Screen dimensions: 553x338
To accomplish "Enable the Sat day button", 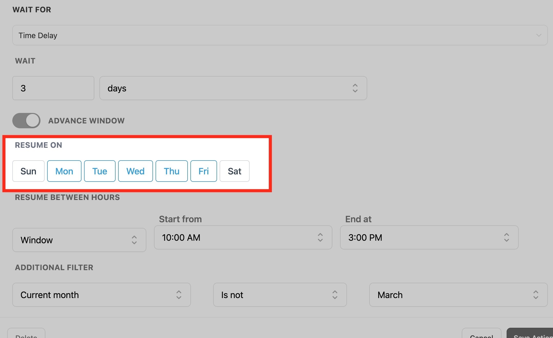I will (x=234, y=171).
